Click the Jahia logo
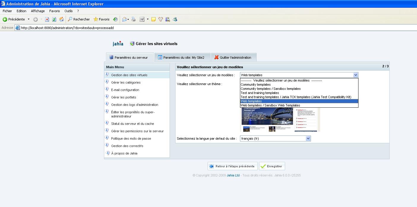 (118, 44)
